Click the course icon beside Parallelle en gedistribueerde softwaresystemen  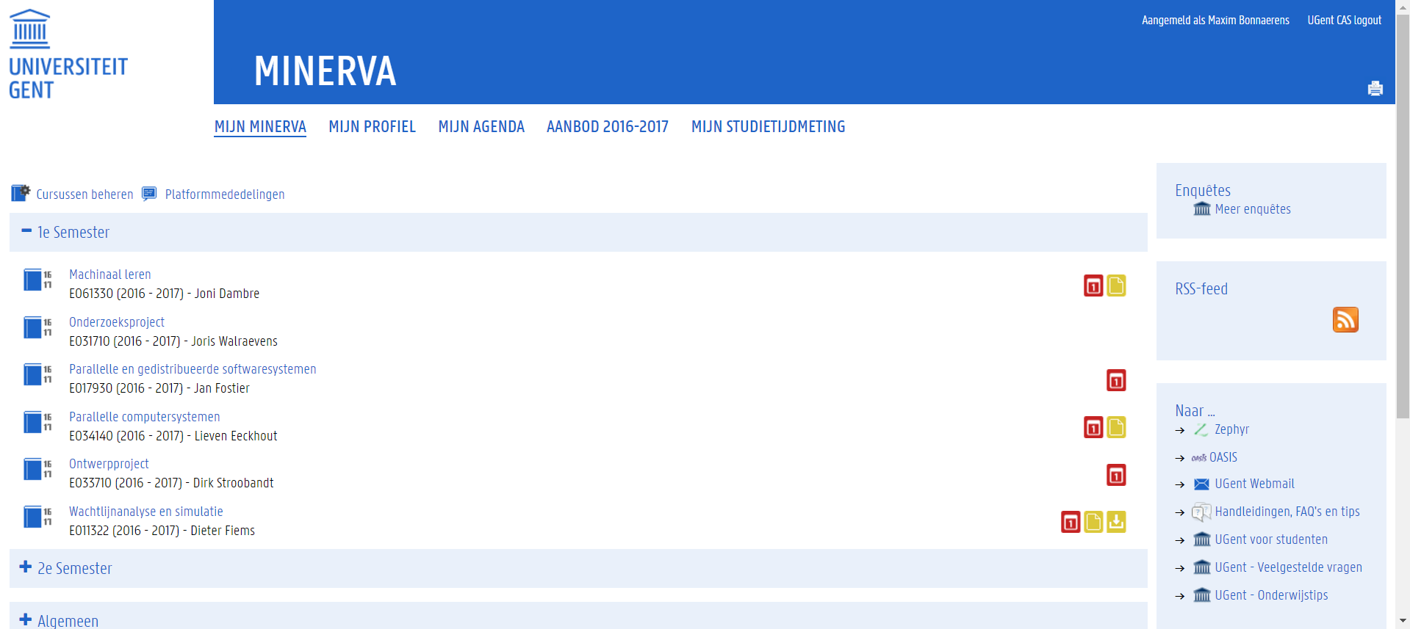point(37,374)
